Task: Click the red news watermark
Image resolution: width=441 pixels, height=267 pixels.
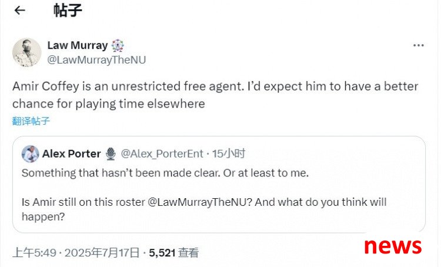Action: click(392, 245)
